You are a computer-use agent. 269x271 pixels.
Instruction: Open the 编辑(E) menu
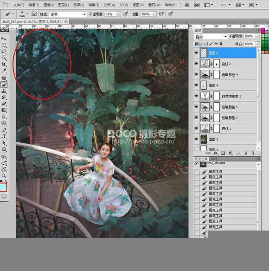click(x=34, y=5)
